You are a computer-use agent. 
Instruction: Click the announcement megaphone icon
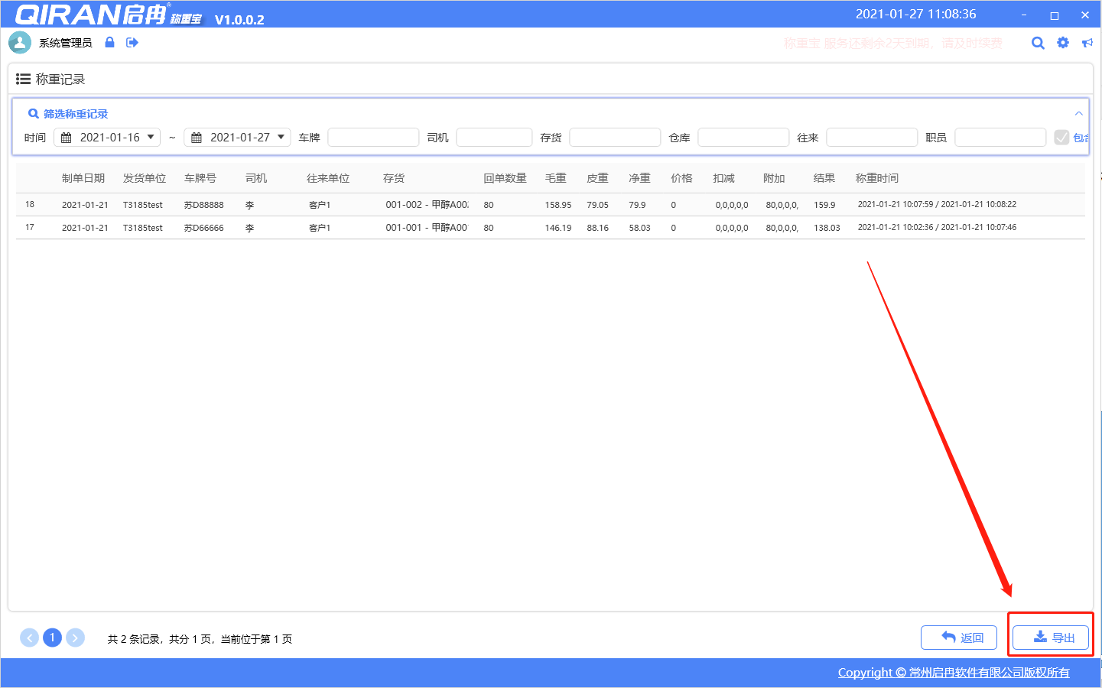point(1087,43)
